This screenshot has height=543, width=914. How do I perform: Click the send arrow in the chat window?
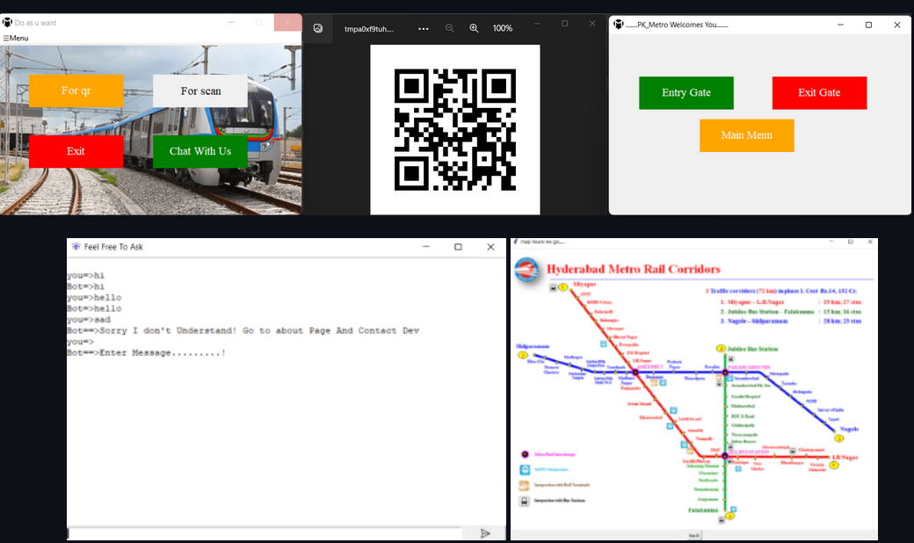tap(484, 532)
